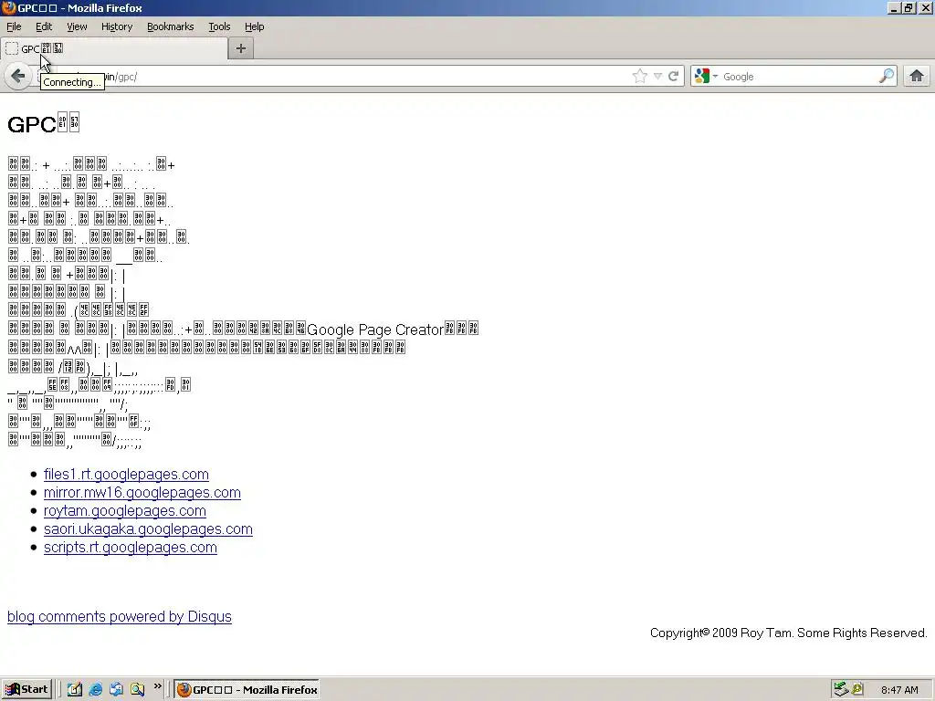
Task: Open the View menu
Action: [77, 26]
